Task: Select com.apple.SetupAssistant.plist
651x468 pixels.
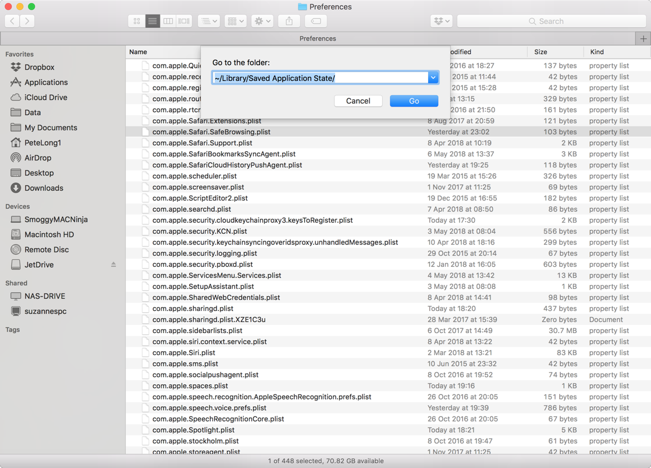Action: coord(388,286)
